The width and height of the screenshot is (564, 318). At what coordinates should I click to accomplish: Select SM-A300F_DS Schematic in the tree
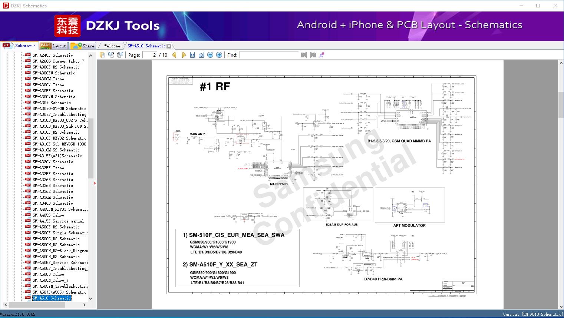pos(56,67)
